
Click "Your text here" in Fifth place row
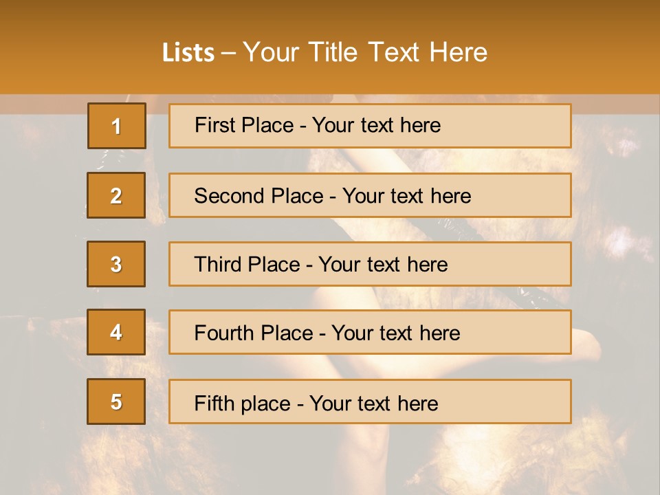tap(373, 403)
